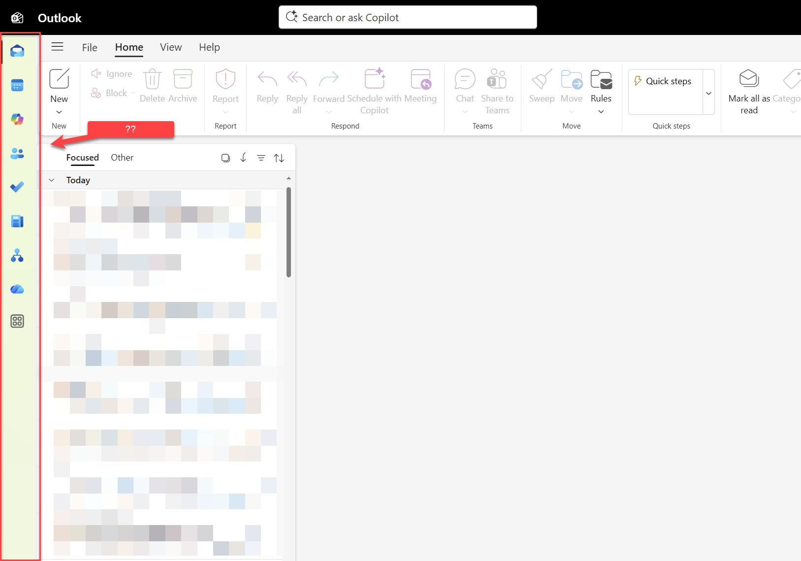Launch Copilot from the sidebar
Image resolution: width=801 pixels, height=561 pixels.
(x=17, y=119)
